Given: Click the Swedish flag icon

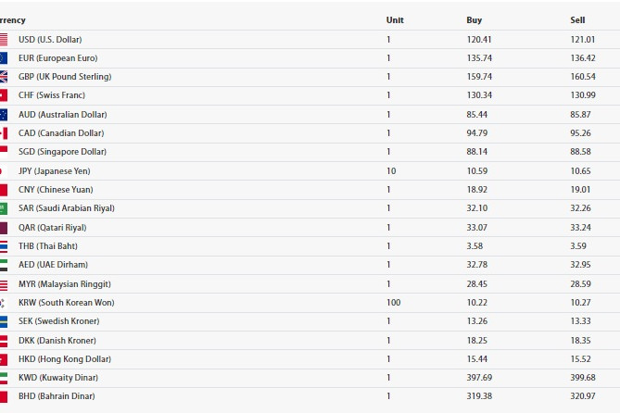Looking at the screenshot, I should [4, 321].
